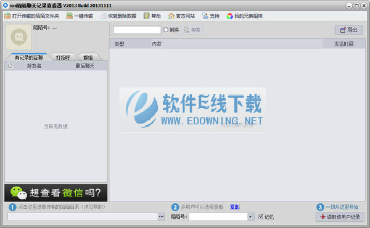This screenshot has height=228, width=370.
Task: Click the app logo icon in title bar
Action: pyautogui.click(x=6, y=5)
